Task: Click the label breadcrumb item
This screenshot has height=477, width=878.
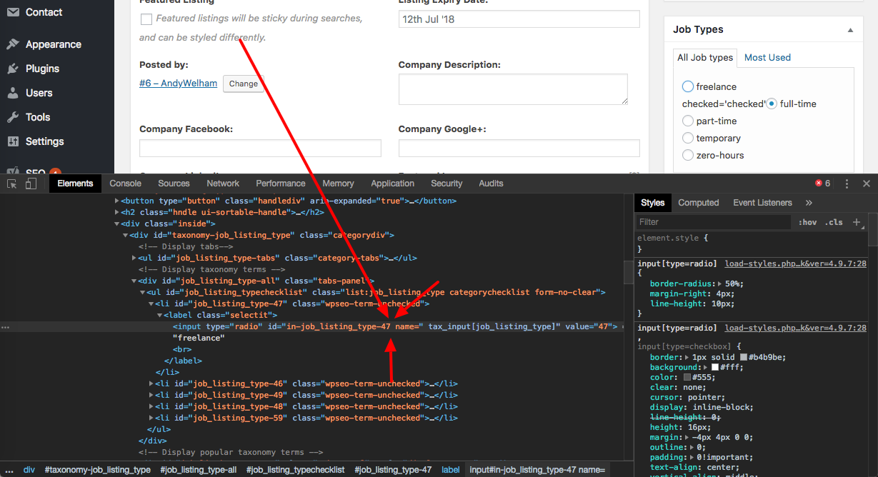Action: pos(451,470)
